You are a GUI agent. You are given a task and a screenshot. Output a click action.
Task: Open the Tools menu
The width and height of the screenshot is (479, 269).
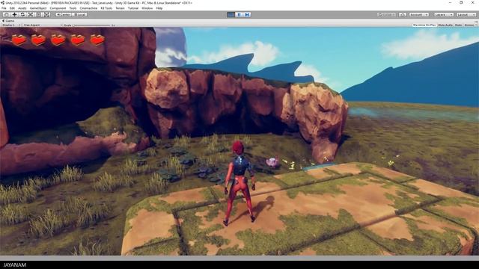coord(73,8)
